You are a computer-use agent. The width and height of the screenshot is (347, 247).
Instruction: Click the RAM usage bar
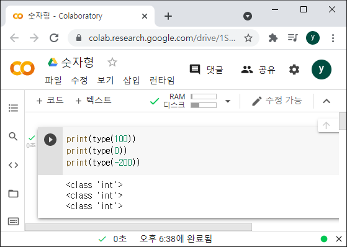pos(204,97)
